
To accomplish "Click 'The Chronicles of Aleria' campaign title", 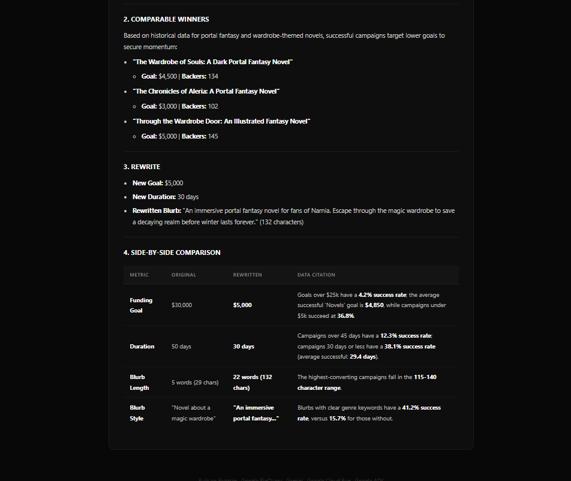I will pos(206,91).
